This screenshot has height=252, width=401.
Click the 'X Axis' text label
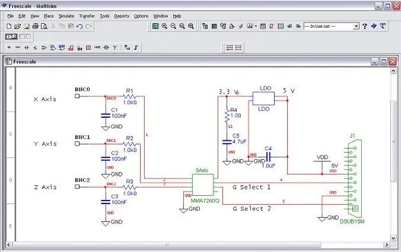click(44, 99)
